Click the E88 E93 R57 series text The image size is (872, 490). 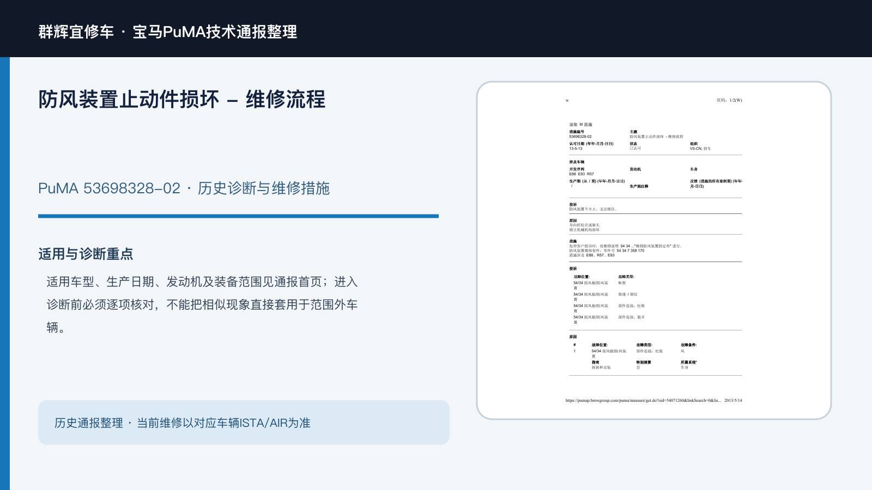582,174
